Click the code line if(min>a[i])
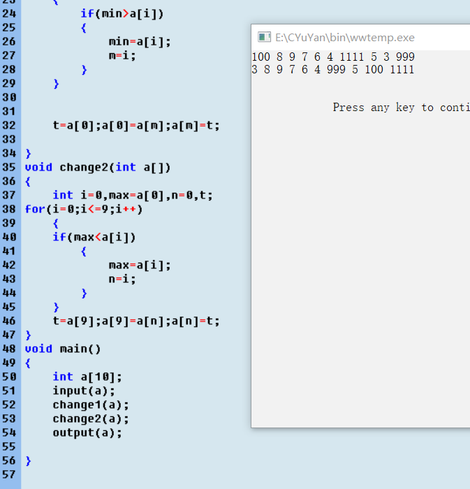Image resolution: width=470 pixels, height=489 pixels. [x=122, y=14]
